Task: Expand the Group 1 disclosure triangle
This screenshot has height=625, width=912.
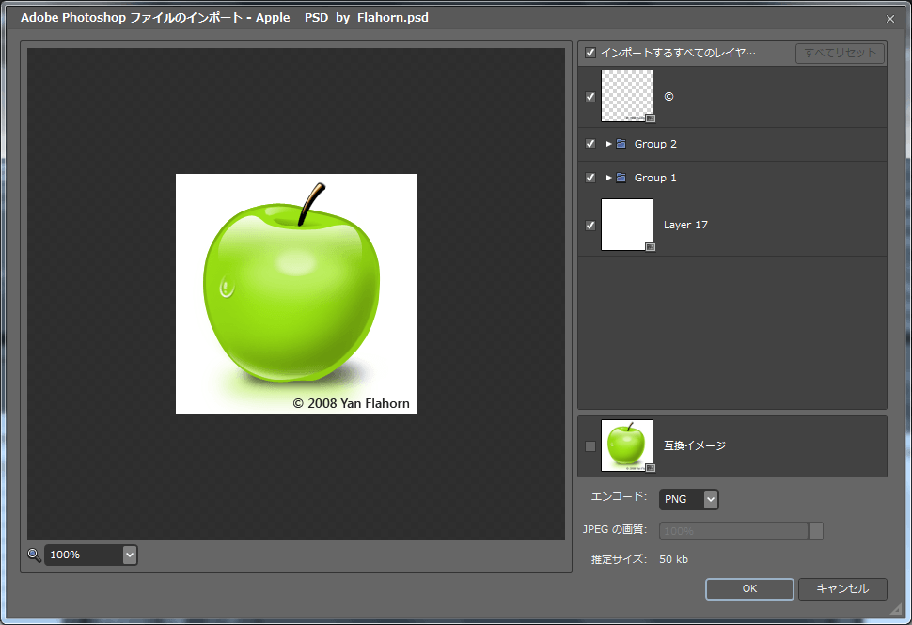Action: pos(608,178)
